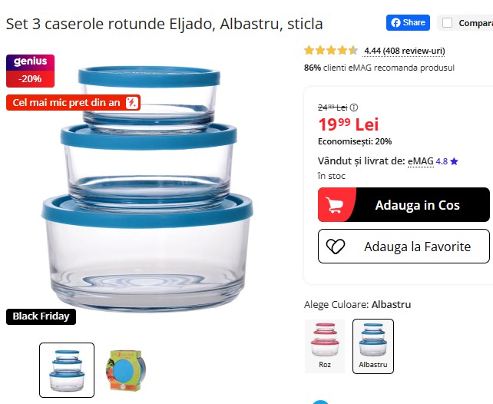This screenshot has width=493, height=404.
Task: Click Adauga la Favorite button
Action: click(x=404, y=247)
